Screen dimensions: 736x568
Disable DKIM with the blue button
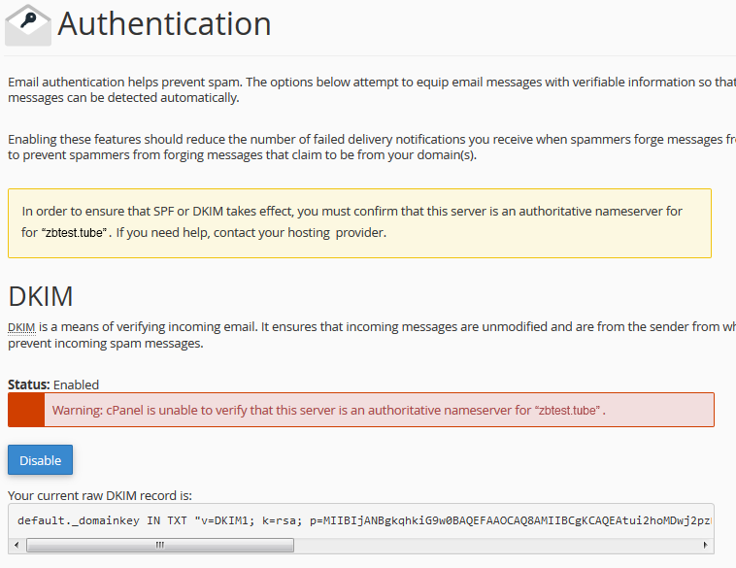point(40,460)
